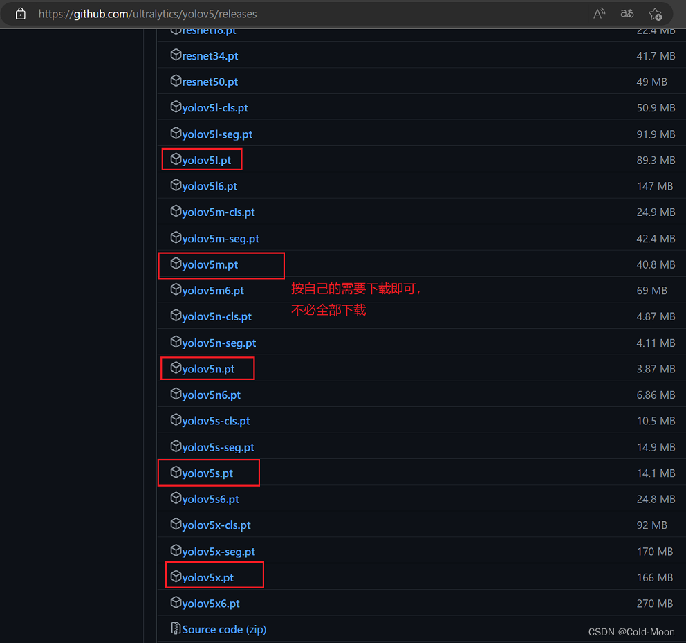Open the yolov5s-seg.pt download link
686x643 pixels.
(x=219, y=448)
